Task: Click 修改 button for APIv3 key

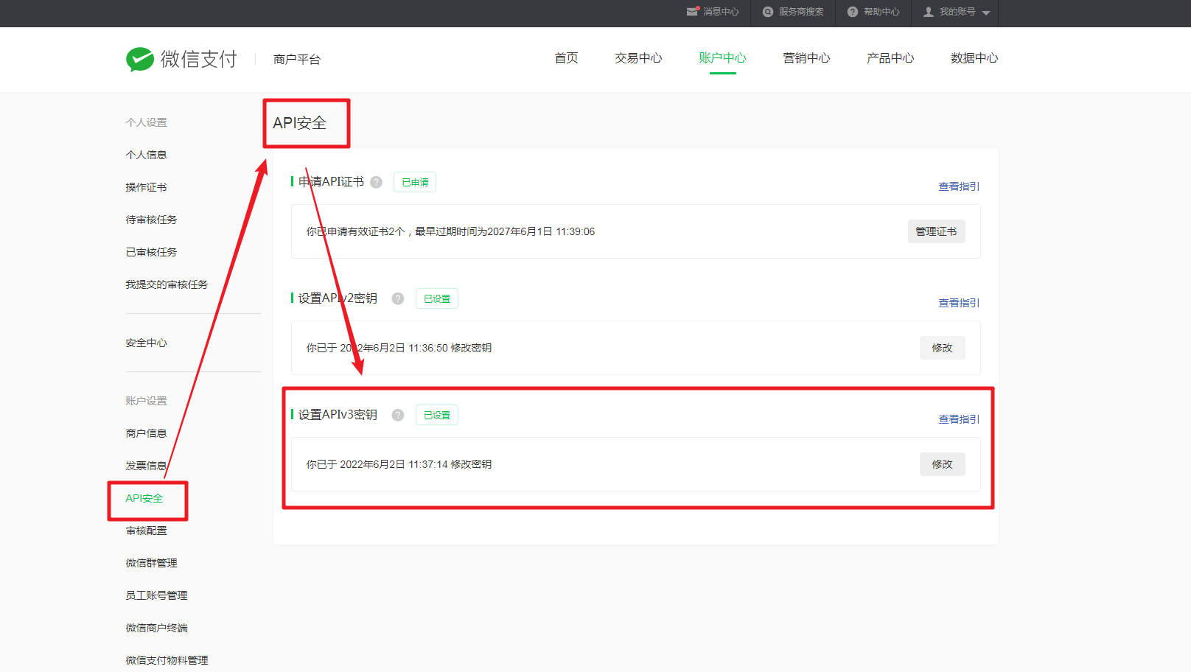Action: [x=942, y=464]
